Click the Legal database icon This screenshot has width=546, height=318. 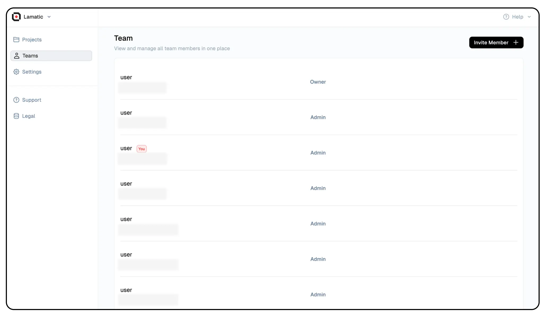click(x=16, y=116)
